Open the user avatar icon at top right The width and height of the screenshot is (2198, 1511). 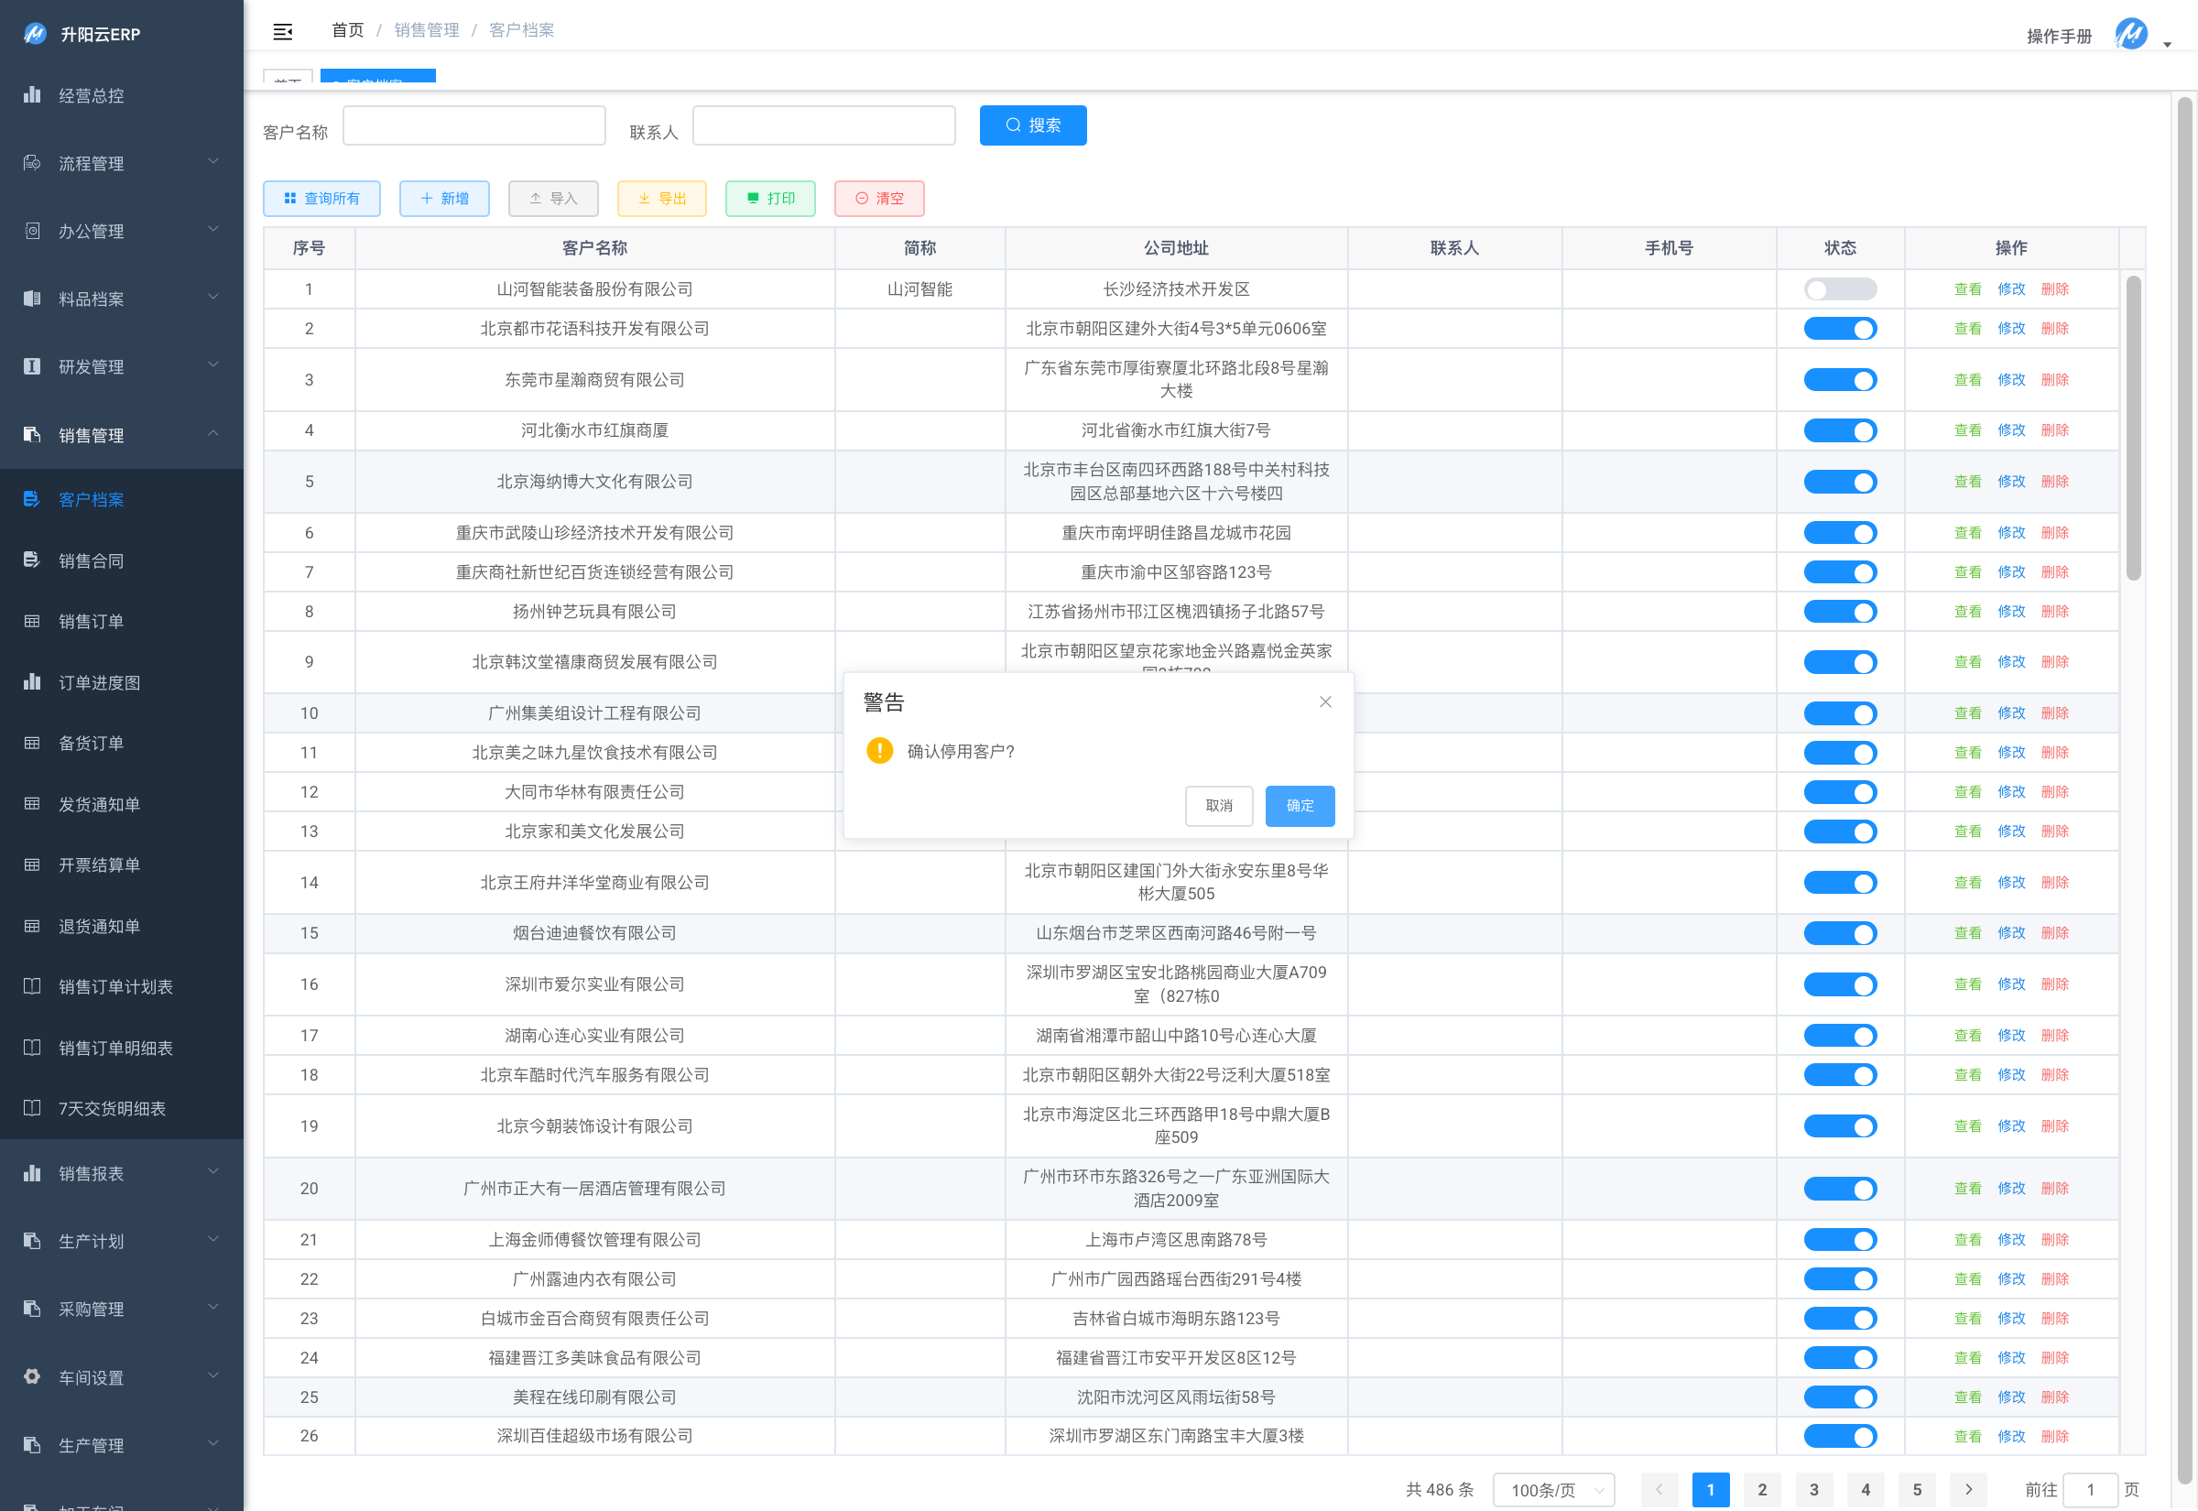[2131, 34]
